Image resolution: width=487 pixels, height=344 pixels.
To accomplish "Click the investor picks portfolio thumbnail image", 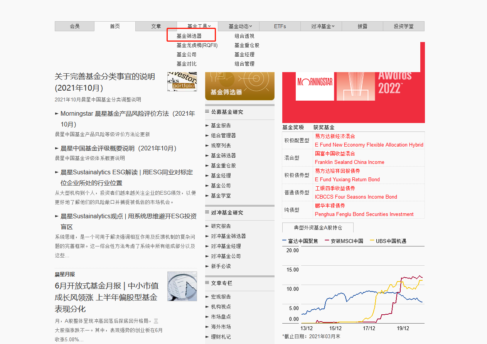I will click(x=182, y=82).
